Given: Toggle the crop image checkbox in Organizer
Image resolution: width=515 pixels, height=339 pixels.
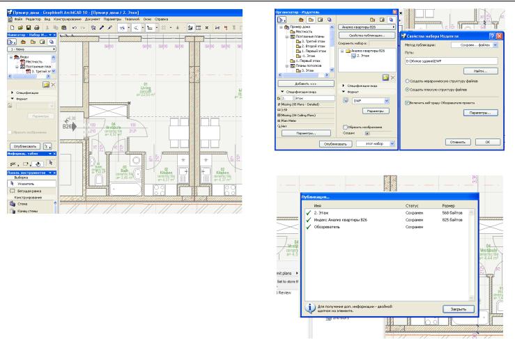Looking at the screenshot, I should pyautogui.click(x=345, y=127).
